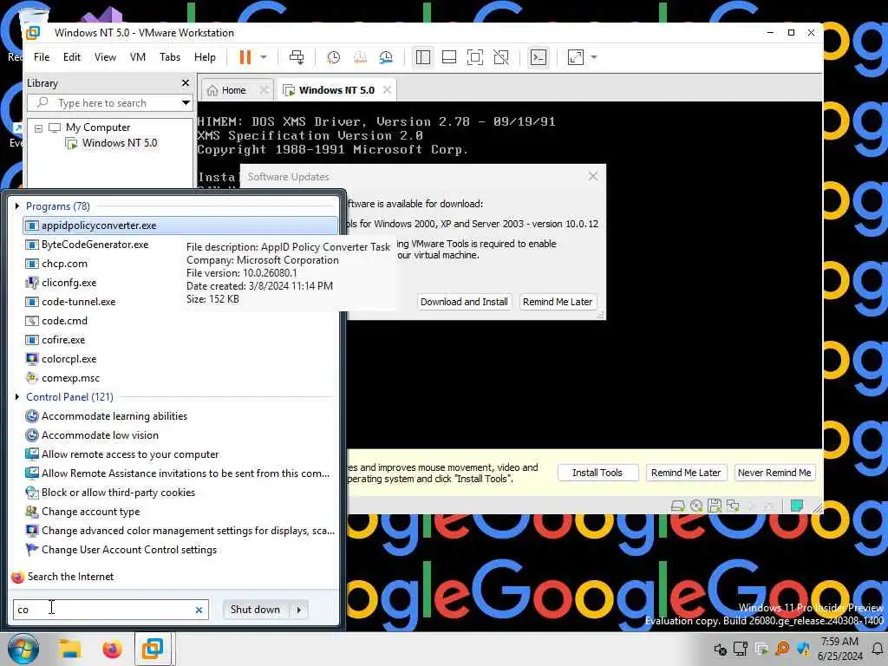Screen dimensions: 888x666
Task: Open the Library search dropdown arrow
Action: (x=186, y=103)
